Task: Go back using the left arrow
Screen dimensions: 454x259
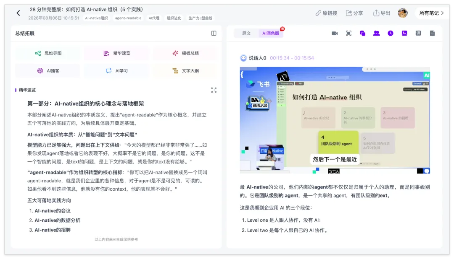Action: click(18, 13)
